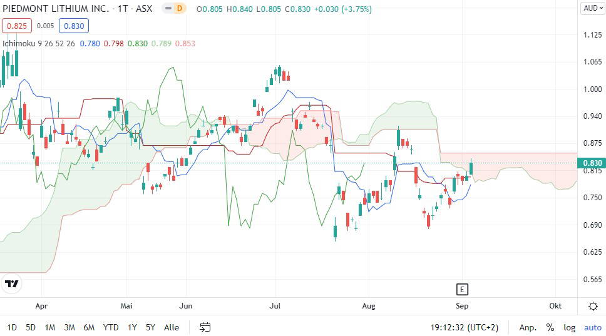Select the 5D time range
The height and width of the screenshot is (336, 606).
31,327
